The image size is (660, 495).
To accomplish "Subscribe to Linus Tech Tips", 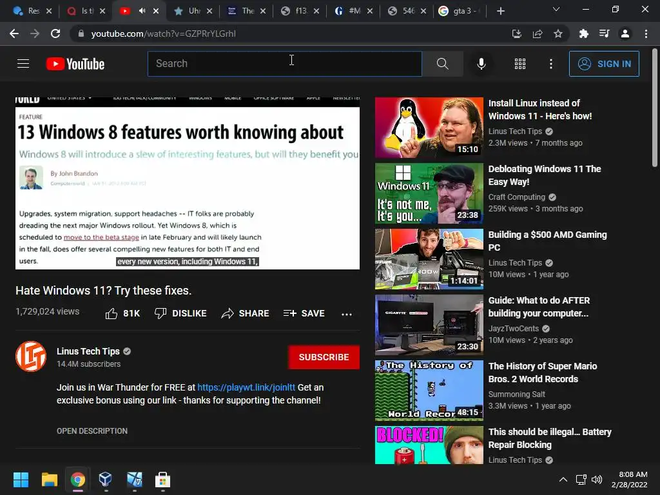I will (324, 357).
